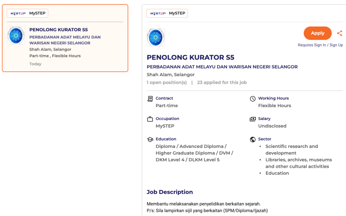This screenshot has height=216, width=346.
Task: Click the MySTEP badge in the job card
Action: click(28, 13)
